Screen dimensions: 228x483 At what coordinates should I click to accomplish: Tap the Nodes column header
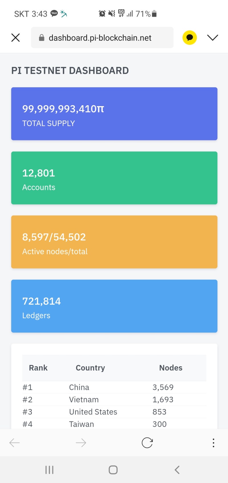coord(171,368)
